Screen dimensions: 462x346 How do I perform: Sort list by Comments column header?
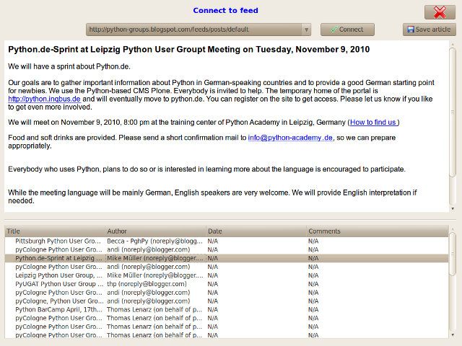coord(377,231)
